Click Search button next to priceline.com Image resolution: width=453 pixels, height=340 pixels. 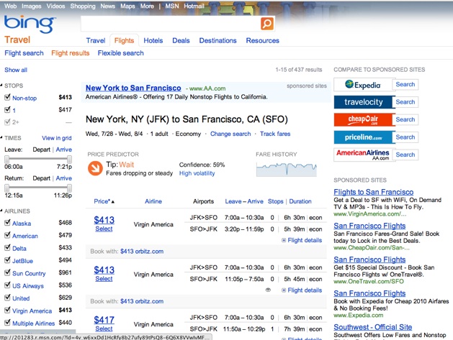405,137
